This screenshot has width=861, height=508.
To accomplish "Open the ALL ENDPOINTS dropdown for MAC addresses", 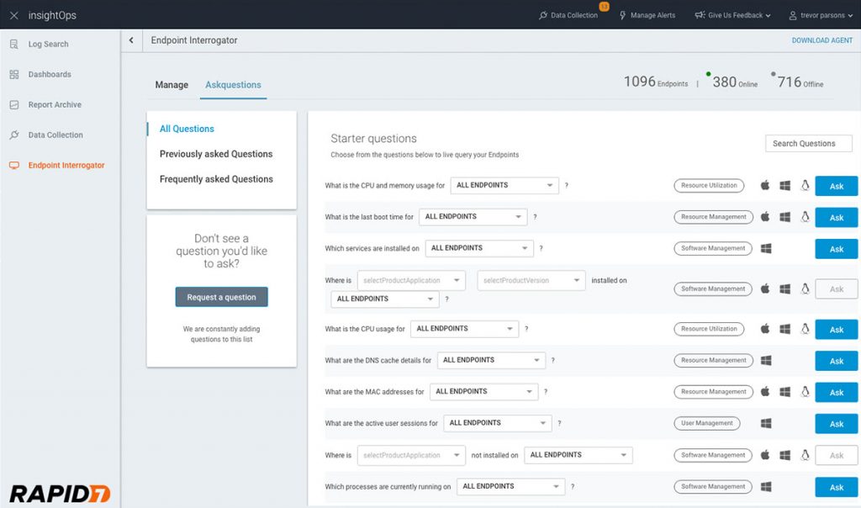I will click(483, 392).
